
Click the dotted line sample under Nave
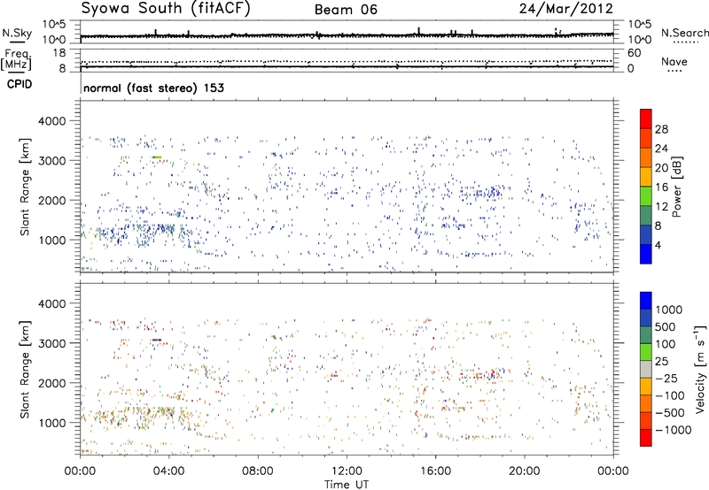(675, 71)
